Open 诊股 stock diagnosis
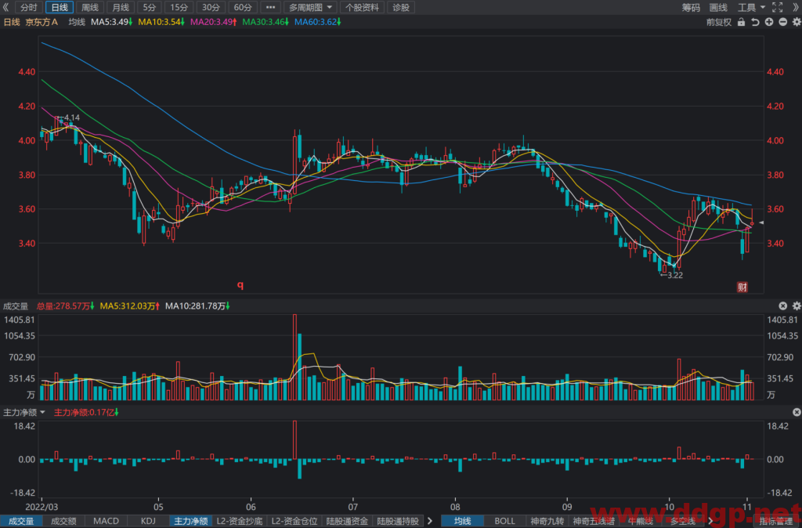This screenshot has height=528, width=802. point(401,7)
